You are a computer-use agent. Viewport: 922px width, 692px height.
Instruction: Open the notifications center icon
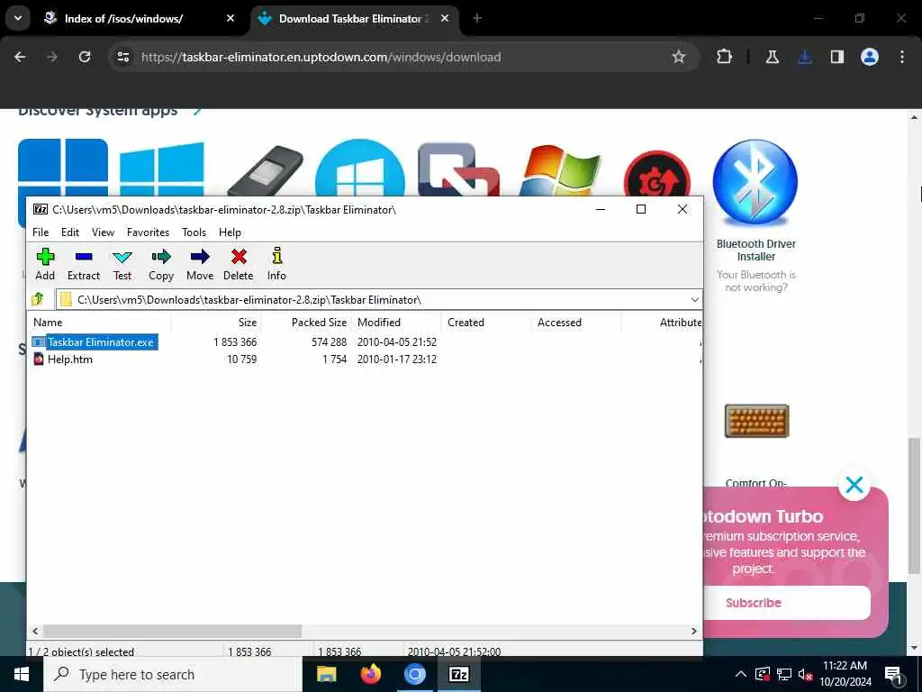893,674
